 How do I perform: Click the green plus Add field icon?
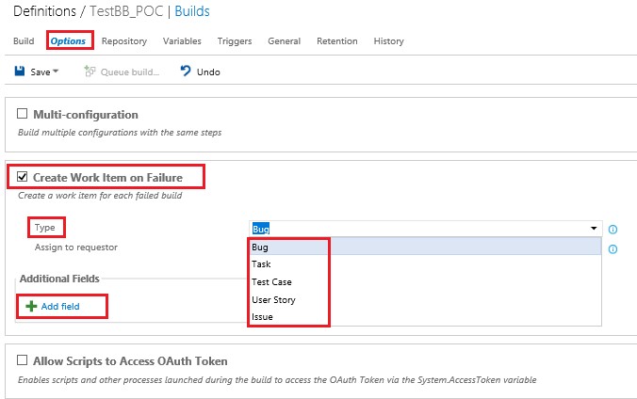[x=31, y=306]
